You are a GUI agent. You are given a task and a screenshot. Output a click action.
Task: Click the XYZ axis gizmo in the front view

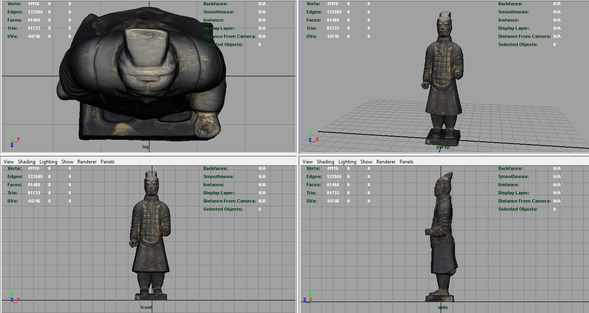pos(14,296)
